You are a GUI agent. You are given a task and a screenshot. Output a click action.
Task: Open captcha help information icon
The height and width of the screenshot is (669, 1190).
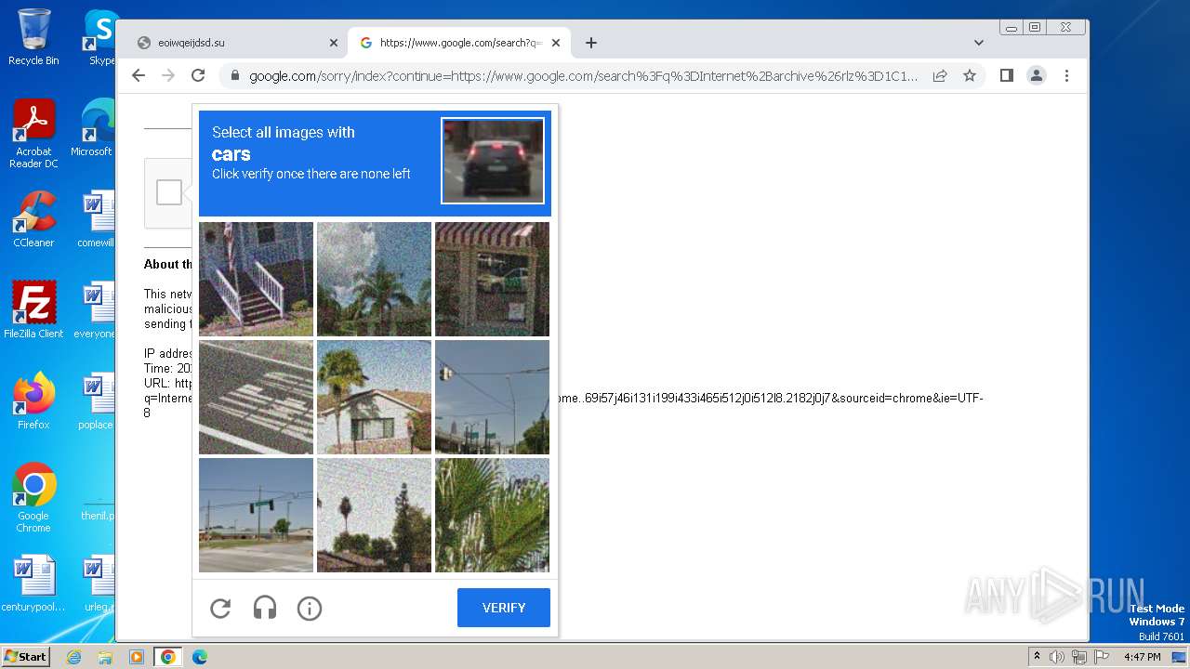click(x=310, y=609)
